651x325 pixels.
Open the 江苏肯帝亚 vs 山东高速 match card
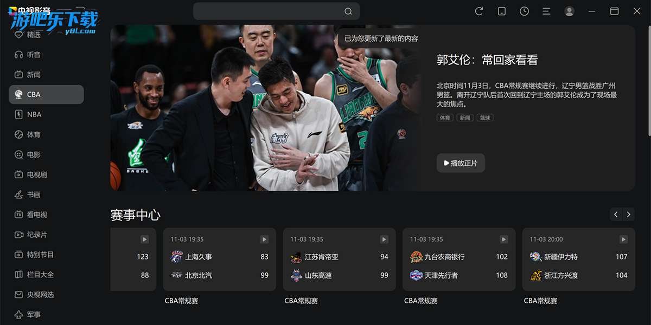click(x=339, y=259)
